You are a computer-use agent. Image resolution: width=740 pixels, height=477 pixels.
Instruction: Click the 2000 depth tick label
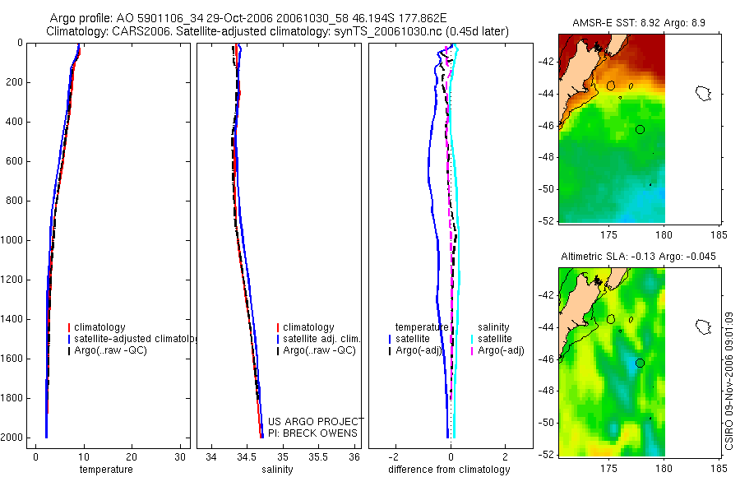click(x=14, y=438)
